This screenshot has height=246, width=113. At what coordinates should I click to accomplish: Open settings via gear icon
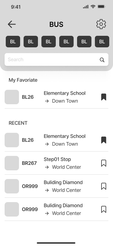pyautogui.click(x=101, y=24)
